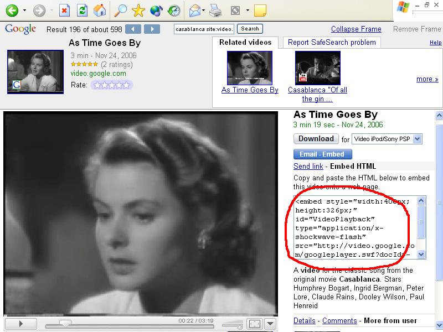Toggle fullscreen video button
The height and width of the screenshot is (332, 443).
255,324
